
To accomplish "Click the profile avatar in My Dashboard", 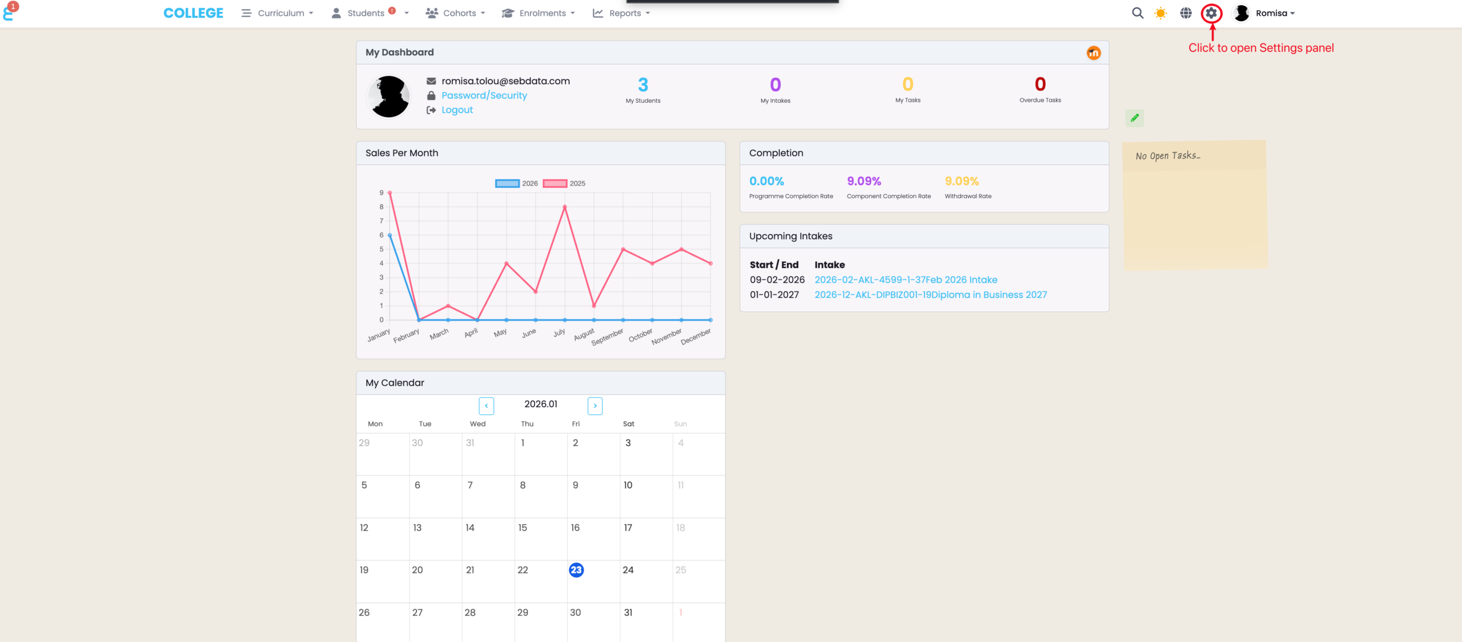I will [389, 96].
